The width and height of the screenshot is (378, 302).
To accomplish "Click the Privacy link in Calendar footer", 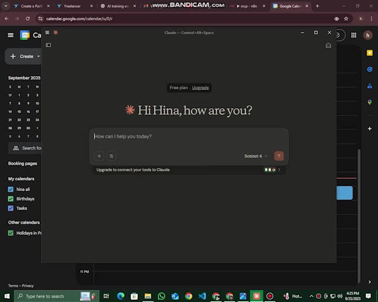I will coord(28,286).
